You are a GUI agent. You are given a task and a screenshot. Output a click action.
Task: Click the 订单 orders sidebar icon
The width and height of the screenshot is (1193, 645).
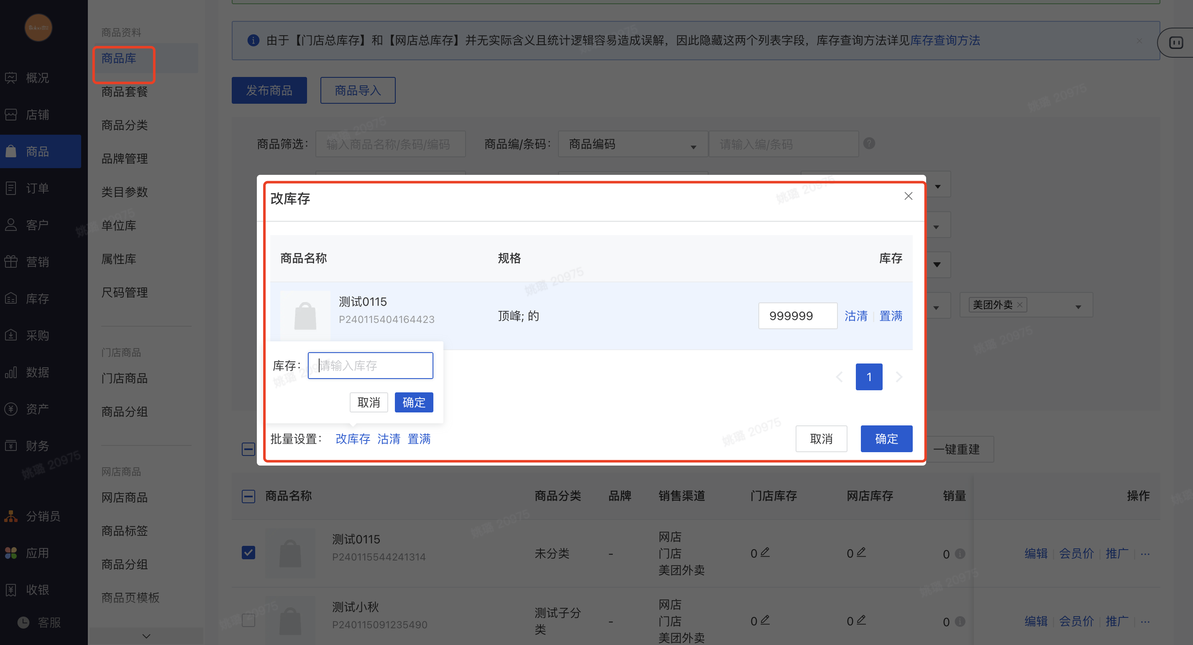coord(11,188)
